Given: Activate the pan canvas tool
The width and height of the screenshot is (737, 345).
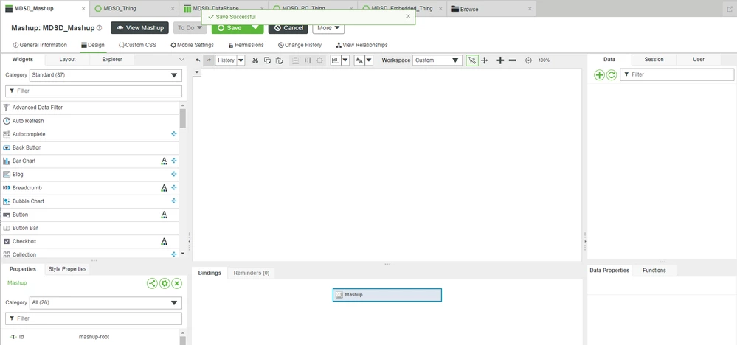Looking at the screenshot, I should (x=485, y=60).
